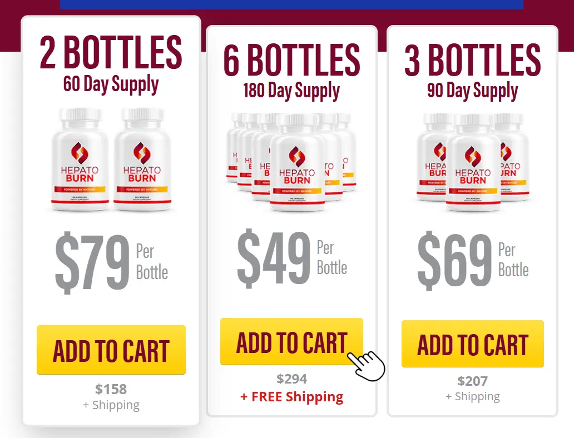Image resolution: width=574 pixels, height=438 pixels.
Task: Click the two Hepato Burn bottles image
Action: [111, 160]
